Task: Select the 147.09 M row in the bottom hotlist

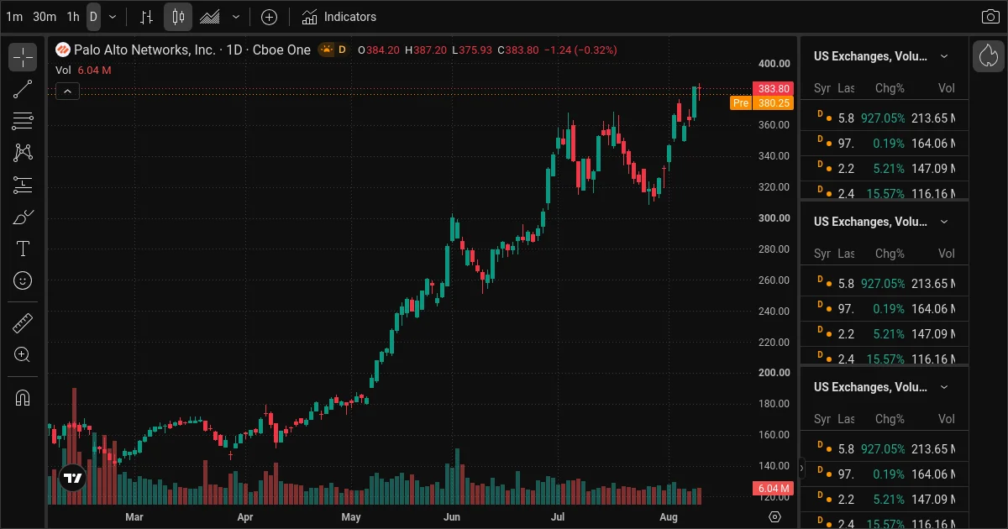Action: pos(884,500)
